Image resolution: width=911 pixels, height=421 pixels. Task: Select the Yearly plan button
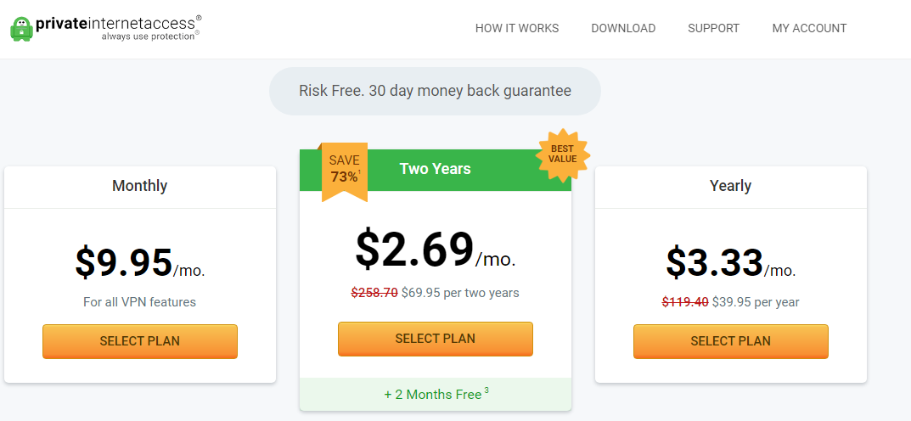pos(730,341)
